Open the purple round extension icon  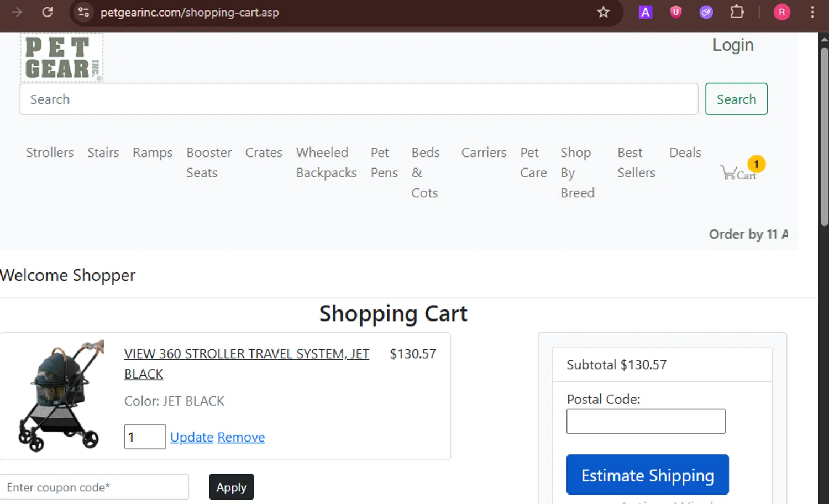pos(706,12)
